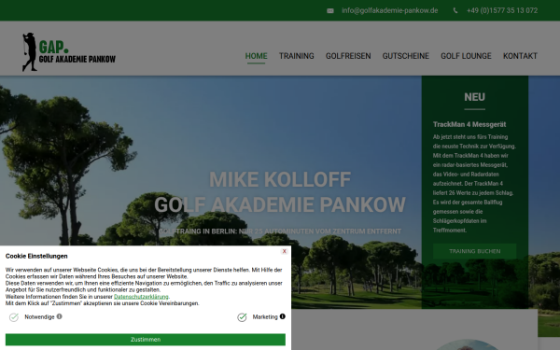Click the phone handset icon in top bar
Image resolution: width=560 pixels, height=350 pixels.
[455, 10]
